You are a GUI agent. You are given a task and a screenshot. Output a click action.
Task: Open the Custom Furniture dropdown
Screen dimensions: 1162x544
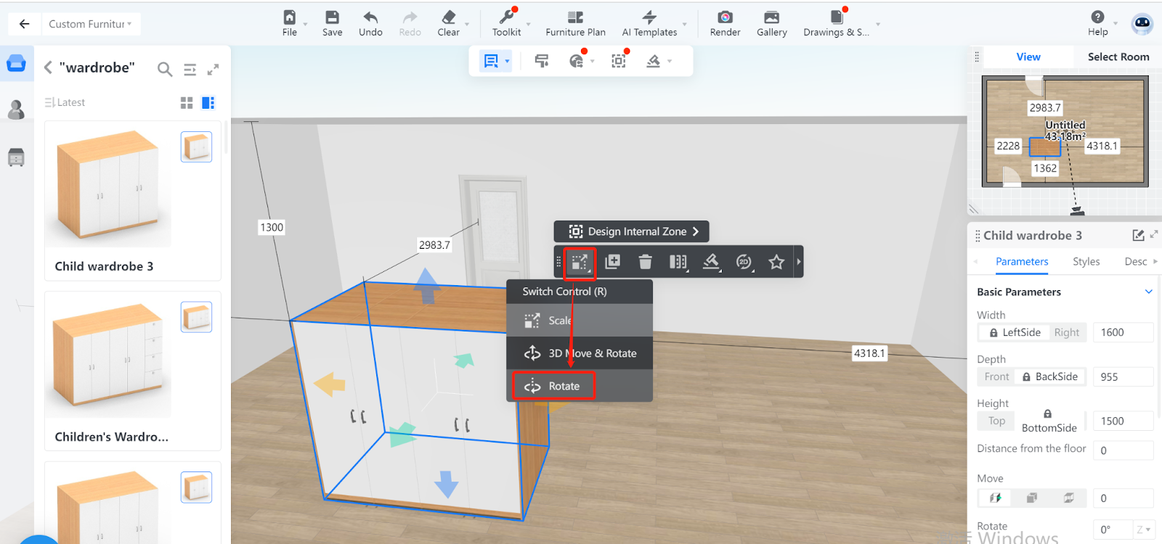click(90, 24)
